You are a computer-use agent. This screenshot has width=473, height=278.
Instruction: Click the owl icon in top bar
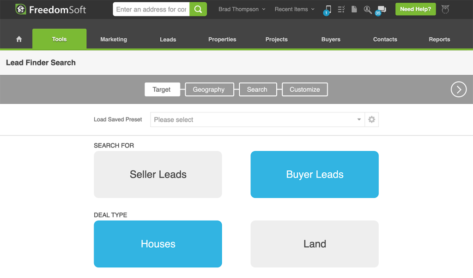tap(445, 9)
